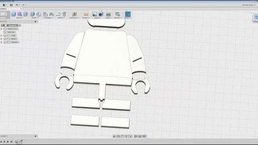Select the Create Box tool icon
The width and height of the screenshot is (258, 145).
tap(13, 14)
